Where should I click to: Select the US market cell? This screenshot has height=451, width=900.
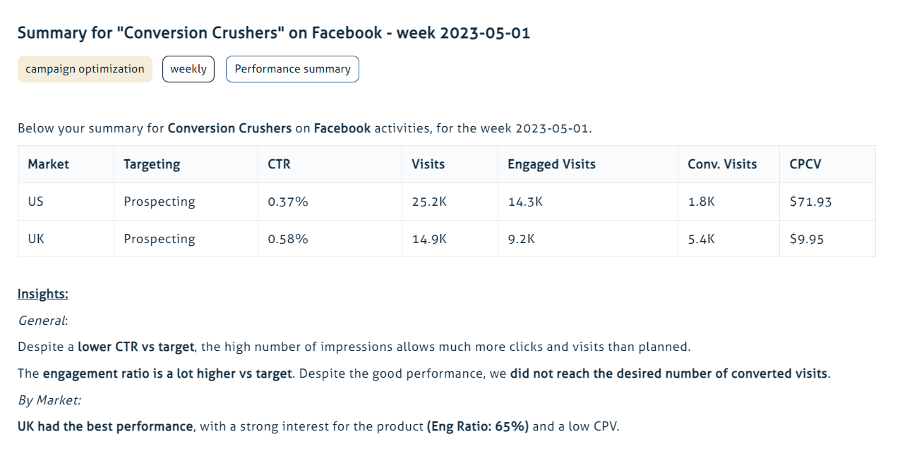pyautogui.click(x=36, y=202)
